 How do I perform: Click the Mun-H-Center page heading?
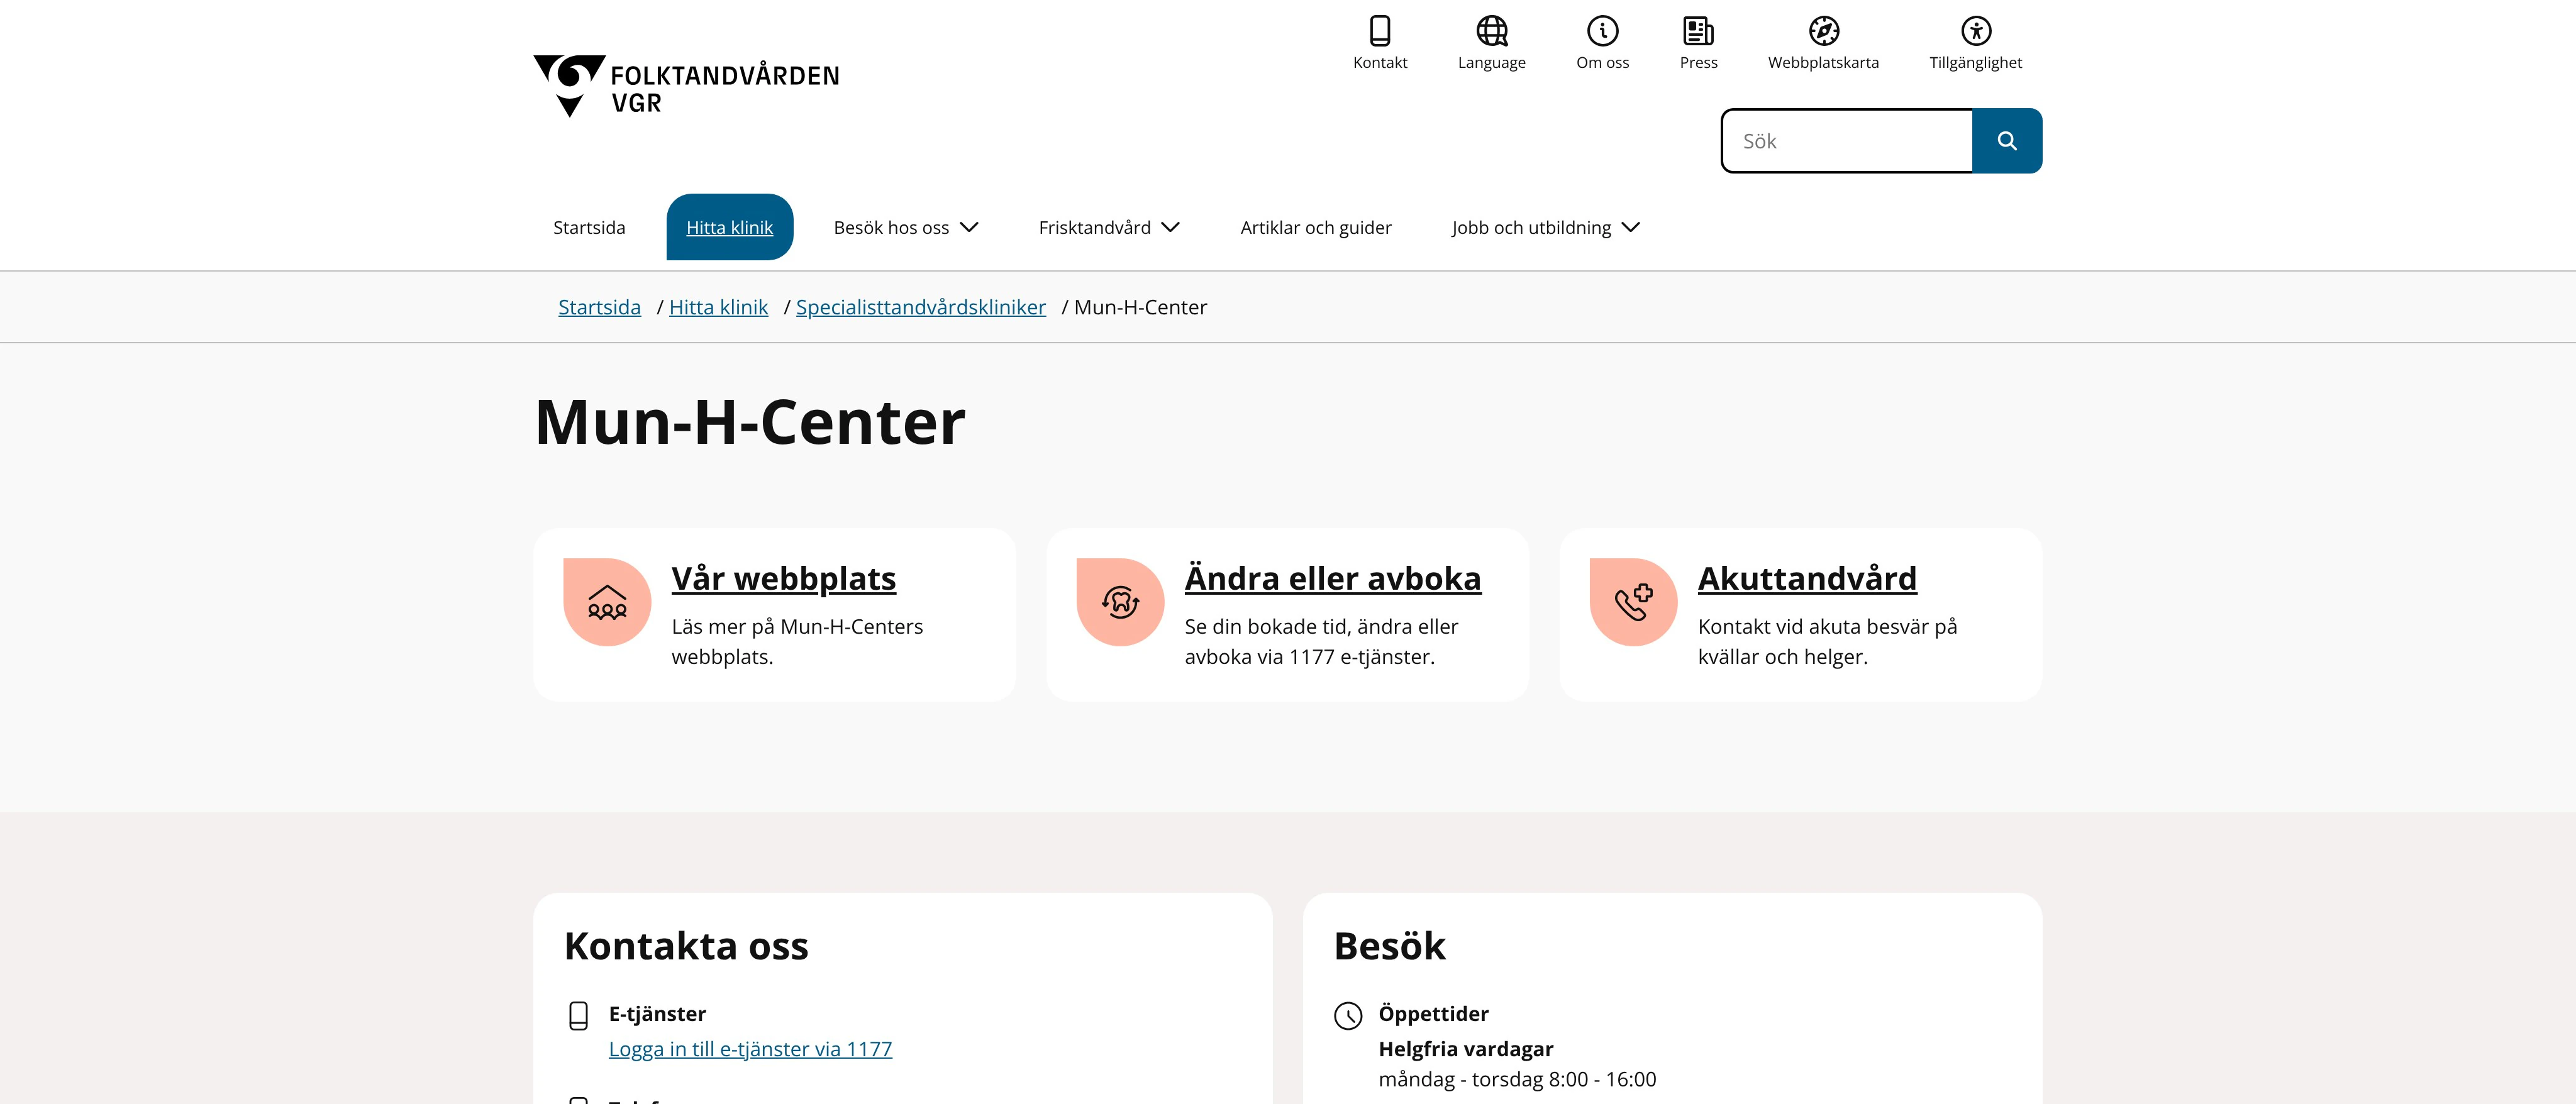click(750, 422)
